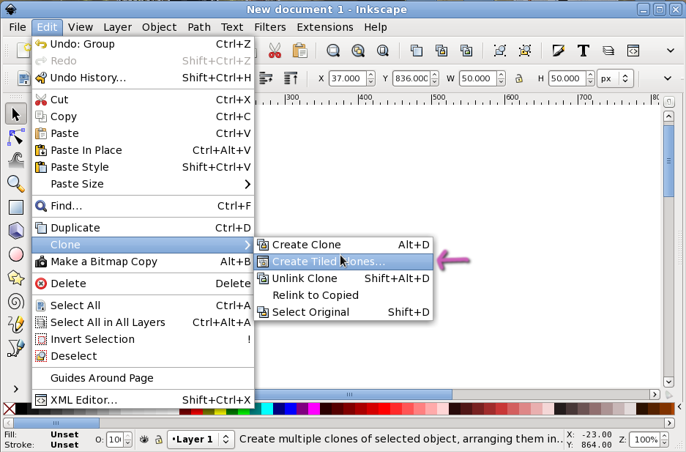Choose XML Editor menu entry
This screenshot has width=686, height=452.
(x=143, y=400)
